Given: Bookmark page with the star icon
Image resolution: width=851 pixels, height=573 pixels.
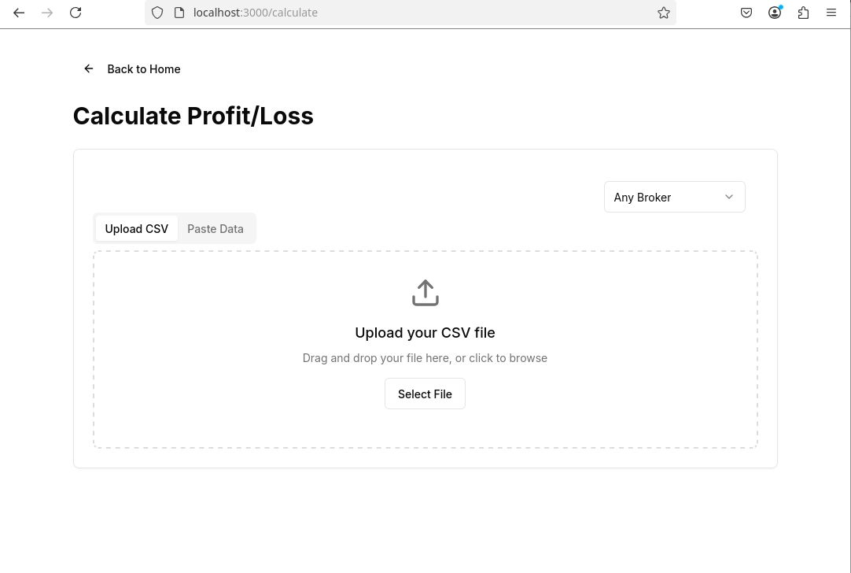Looking at the screenshot, I should (663, 13).
